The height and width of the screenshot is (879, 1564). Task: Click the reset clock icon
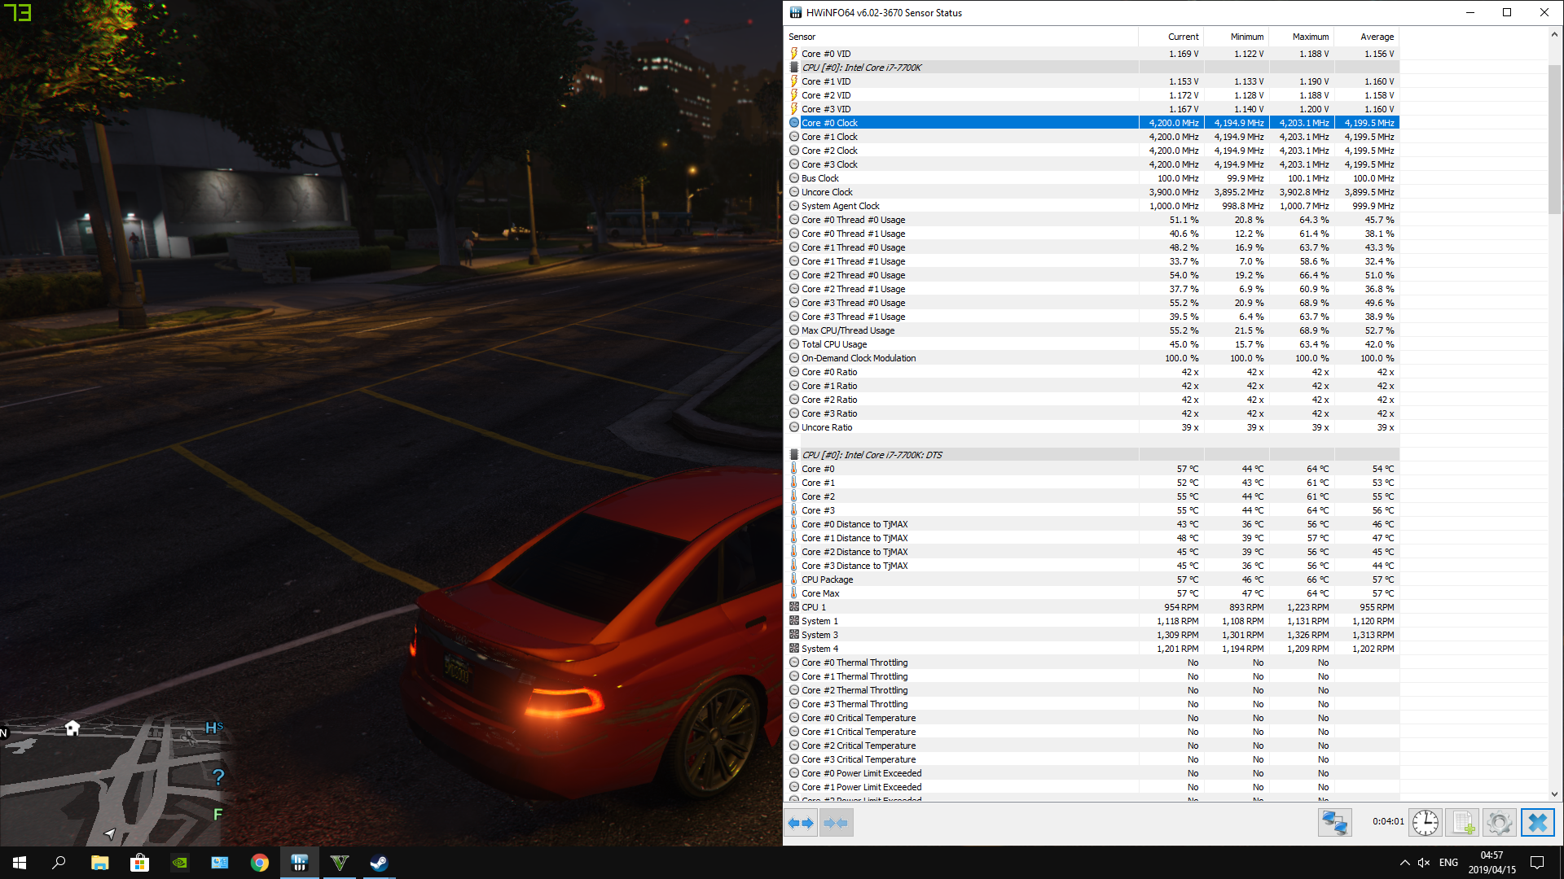(1425, 823)
